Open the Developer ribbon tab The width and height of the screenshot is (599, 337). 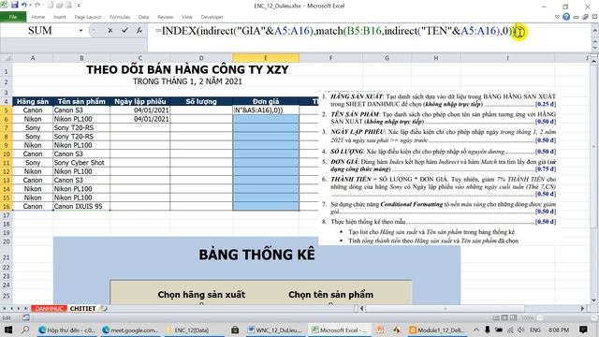pyautogui.click(x=212, y=17)
